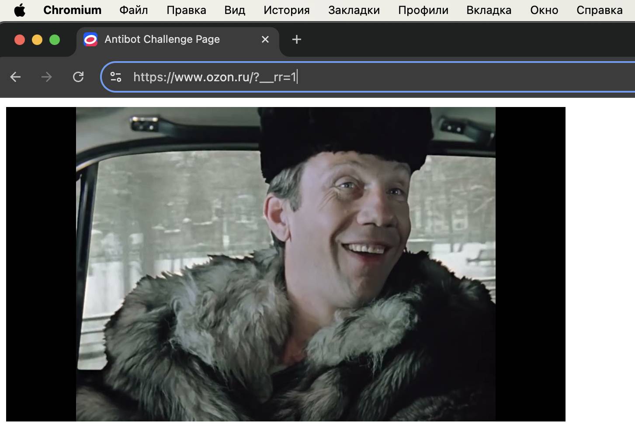Open the Файл menu
This screenshot has width=635, height=442.
pyautogui.click(x=134, y=10)
